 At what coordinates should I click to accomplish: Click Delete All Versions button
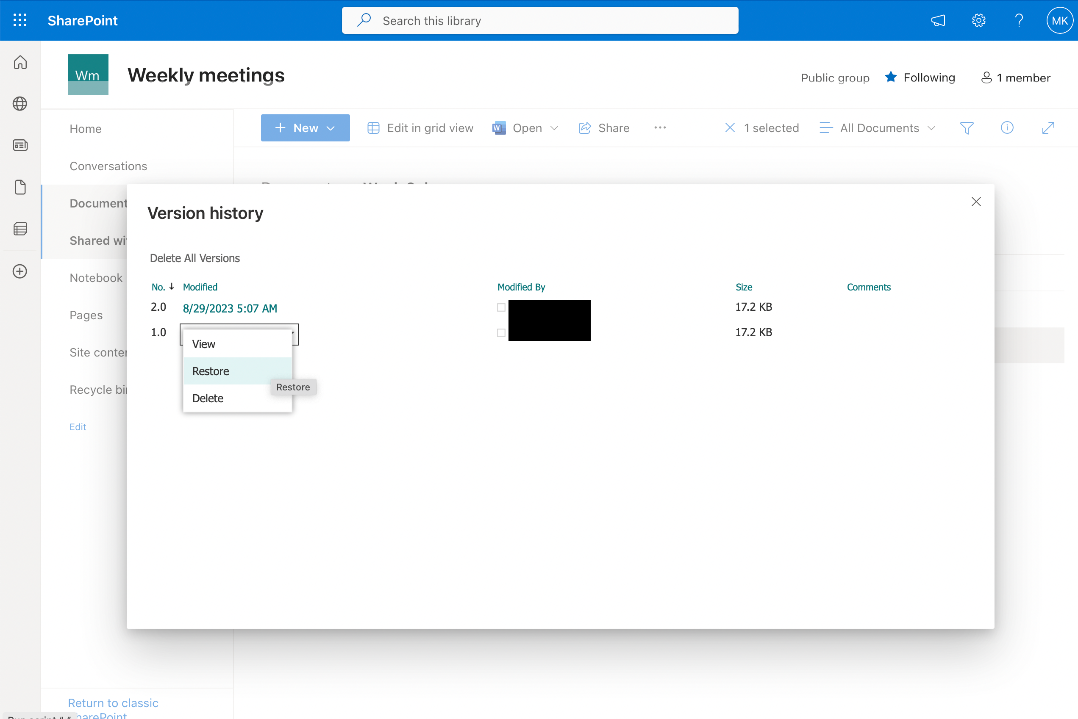(x=195, y=257)
